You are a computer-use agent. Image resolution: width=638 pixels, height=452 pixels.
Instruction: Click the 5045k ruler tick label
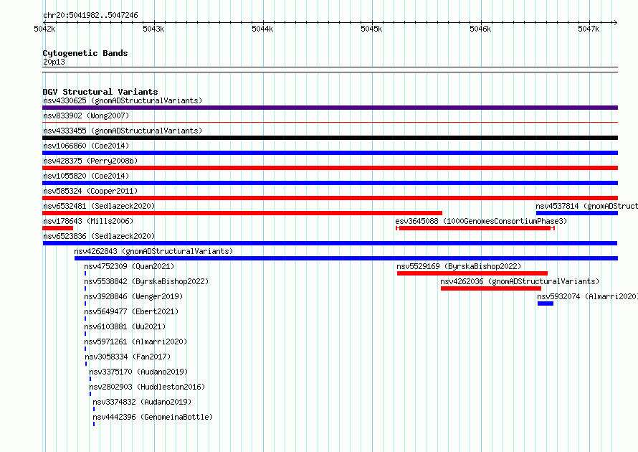371,29
